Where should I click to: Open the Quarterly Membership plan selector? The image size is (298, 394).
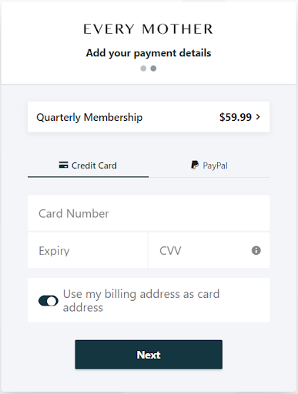(x=149, y=117)
